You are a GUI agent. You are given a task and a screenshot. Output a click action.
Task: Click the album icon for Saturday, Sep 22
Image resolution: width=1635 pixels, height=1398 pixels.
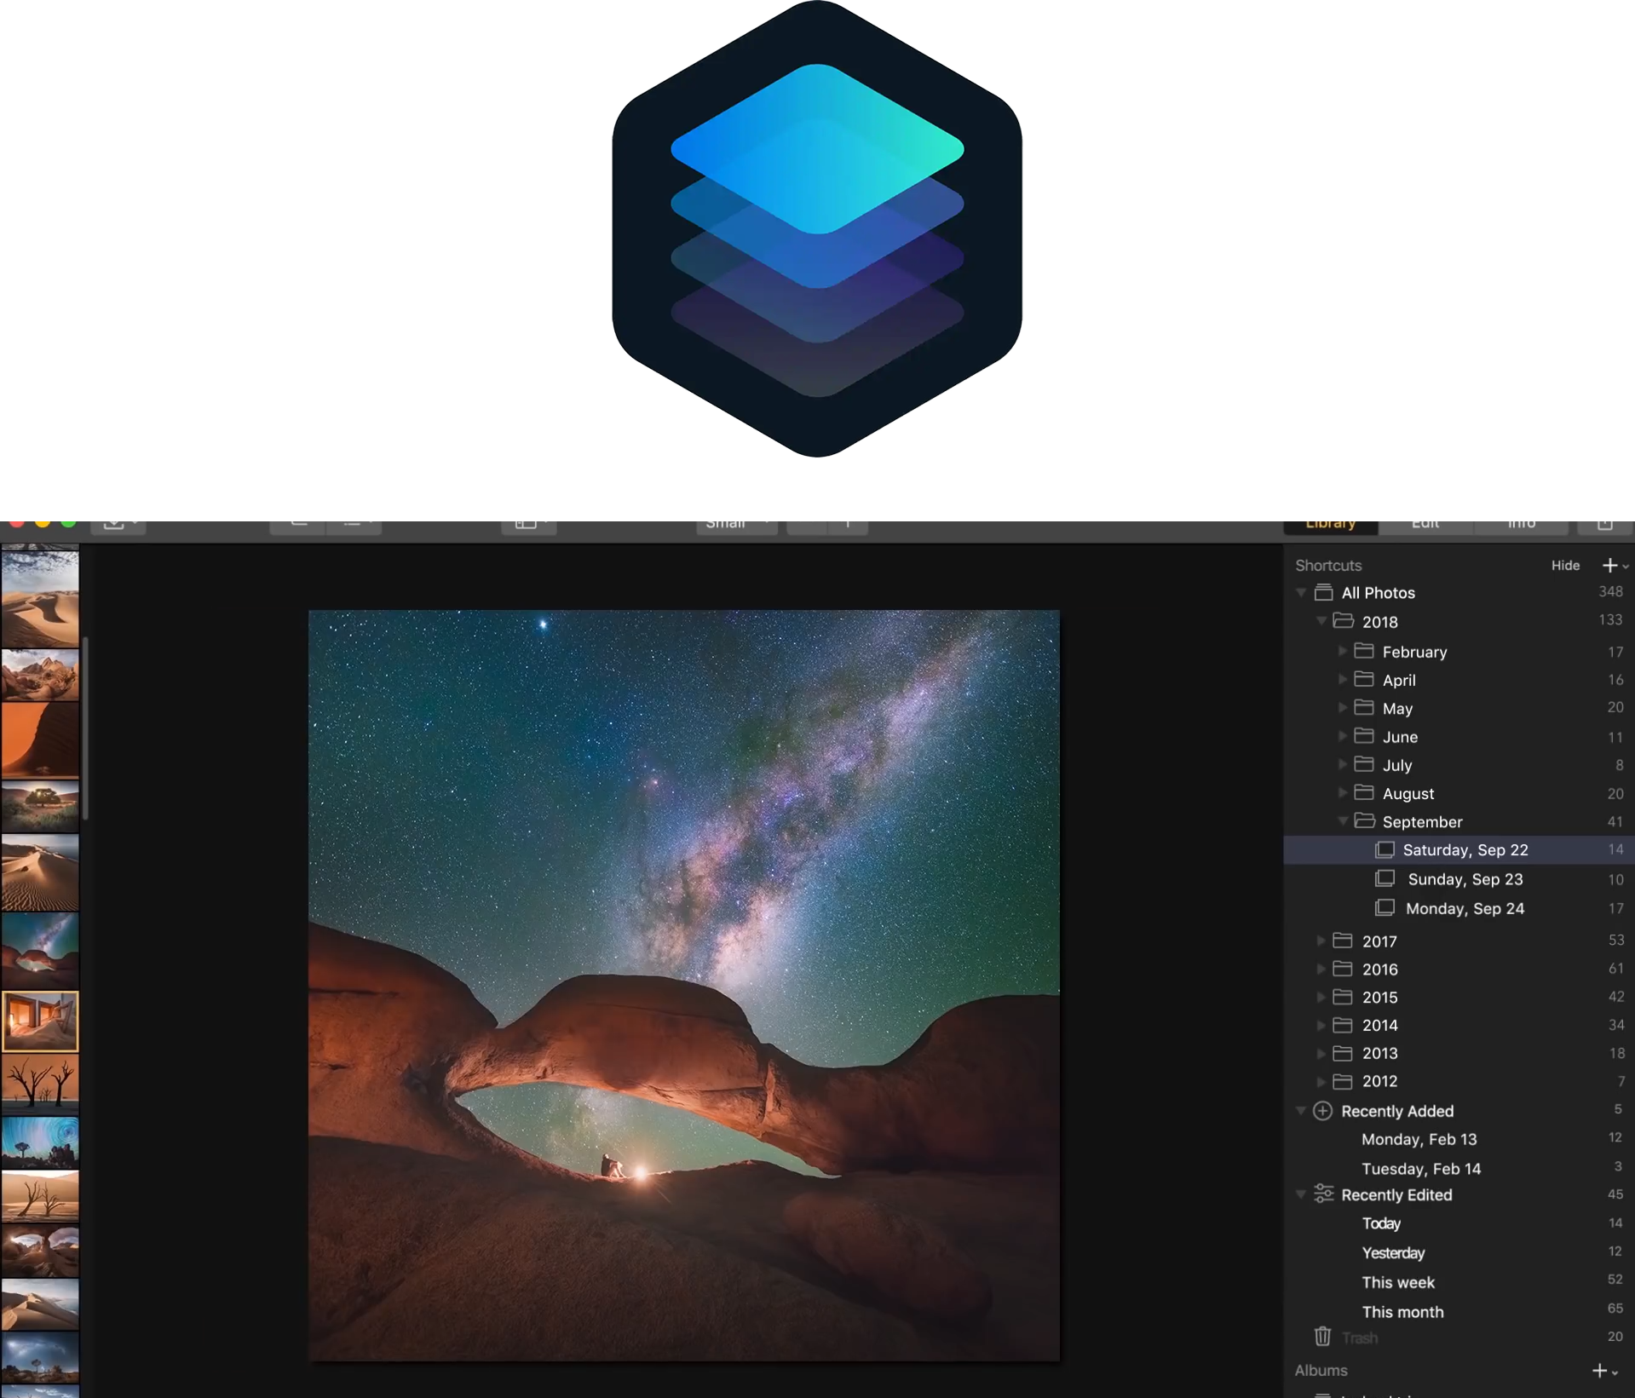1385,849
